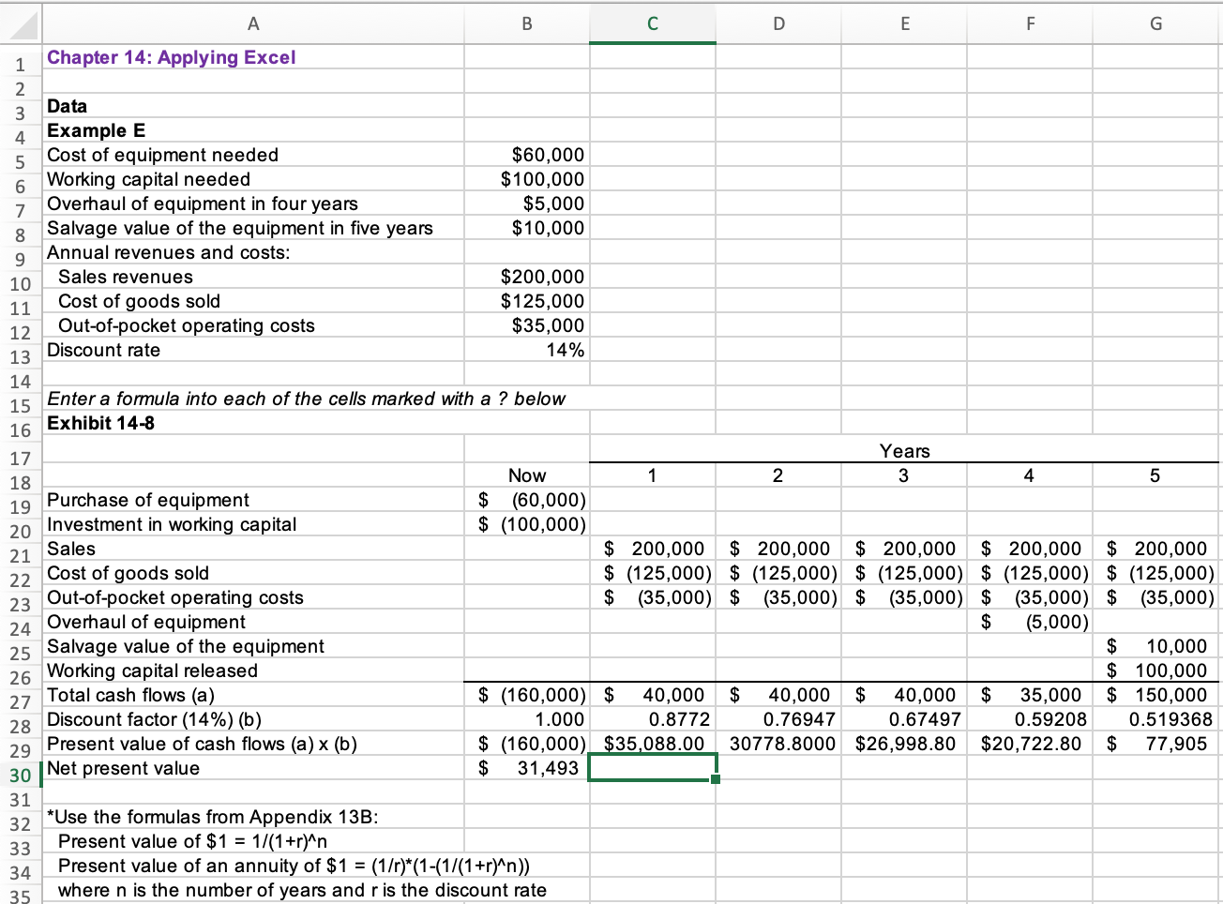Image resolution: width=1223 pixels, height=904 pixels.
Task: Click the Working capital released $100,000 cell
Action: [x=1155, y=670]
